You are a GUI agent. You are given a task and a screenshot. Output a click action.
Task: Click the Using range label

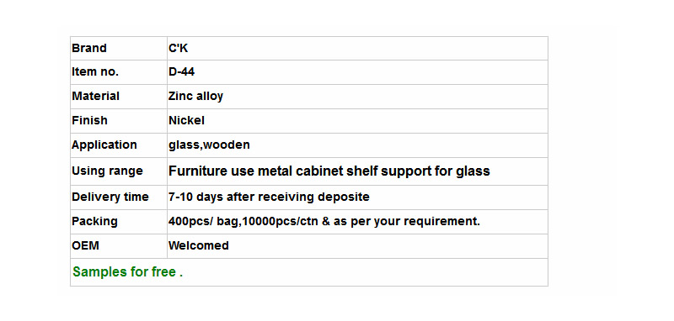click(x=107, y=171)
